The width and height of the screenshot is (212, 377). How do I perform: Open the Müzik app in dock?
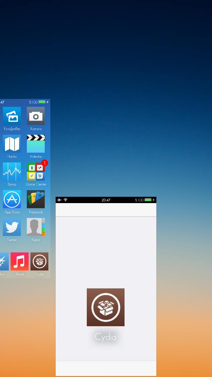pos(20,262)
